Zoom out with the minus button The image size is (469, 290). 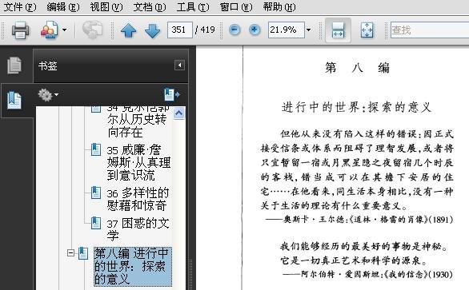point(234,30)
